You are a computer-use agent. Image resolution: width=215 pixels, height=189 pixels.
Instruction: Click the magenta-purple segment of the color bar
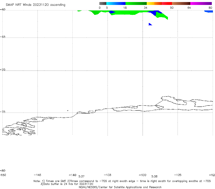pyautogui.click(x=201, y=3)
